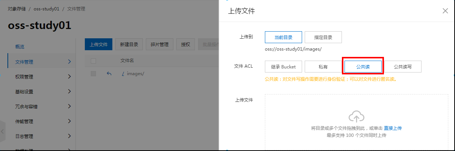Toggle the select-all checkbox in file header

tap(93, 61)
